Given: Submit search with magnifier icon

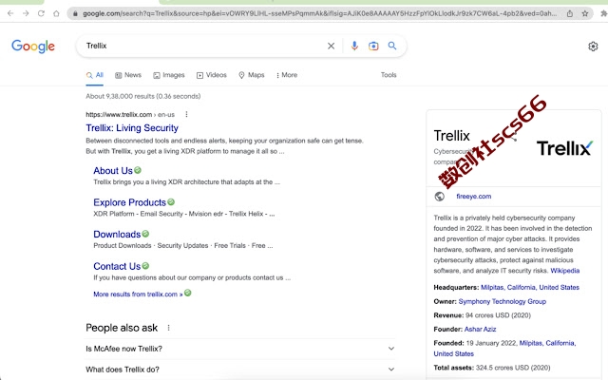Looking at the screenshot, I should tap(392, 46).
